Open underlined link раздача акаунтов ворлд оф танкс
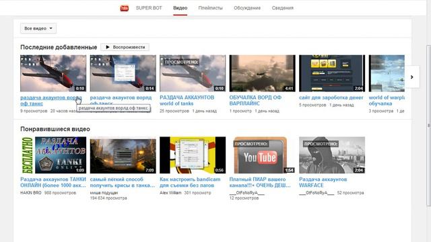Image resolution: width=431 pixels, height=242 pixels. [x=51, y=100]
